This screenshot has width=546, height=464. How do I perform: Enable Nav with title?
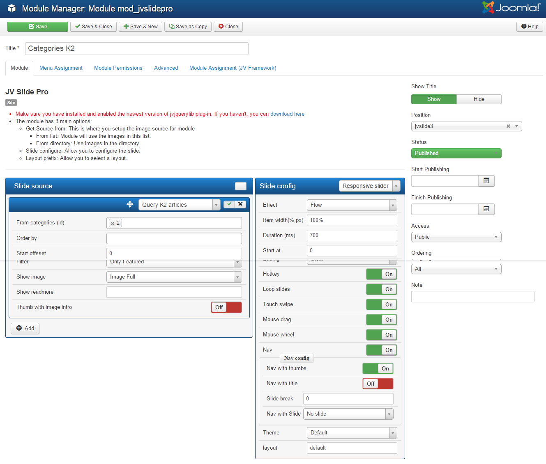click(x=378, y=384)
